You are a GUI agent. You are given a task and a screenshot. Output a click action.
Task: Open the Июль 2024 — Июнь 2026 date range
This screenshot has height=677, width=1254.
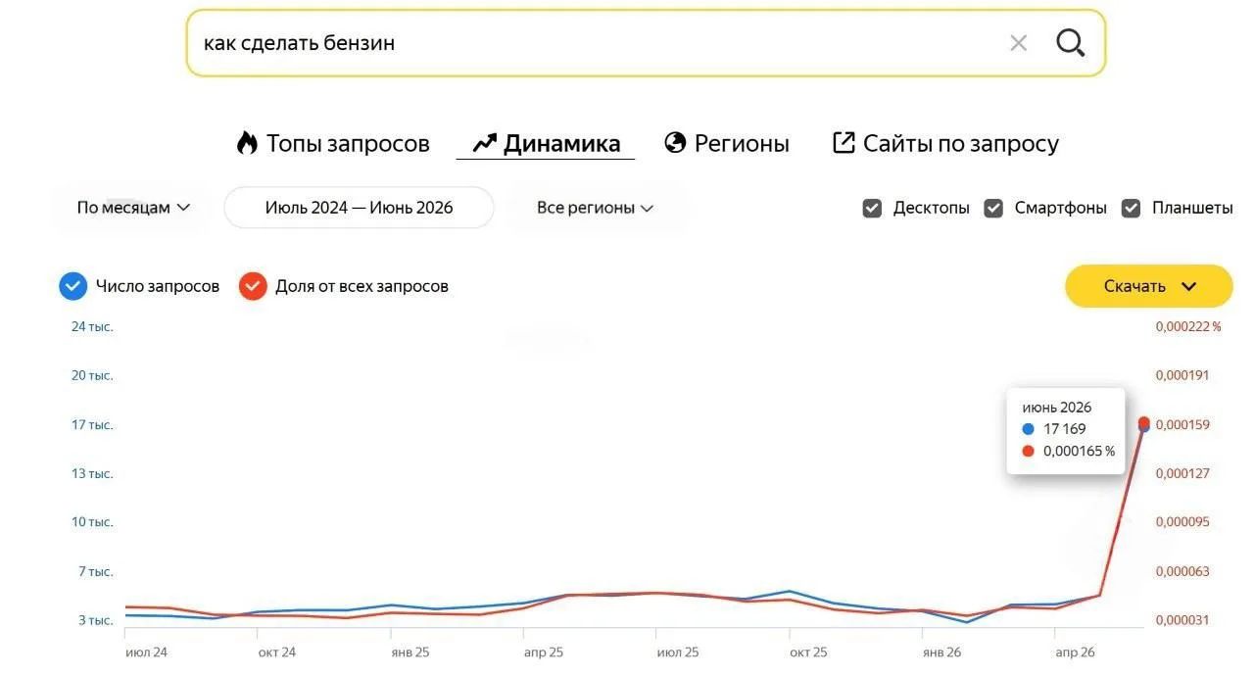tap(359, 208)
